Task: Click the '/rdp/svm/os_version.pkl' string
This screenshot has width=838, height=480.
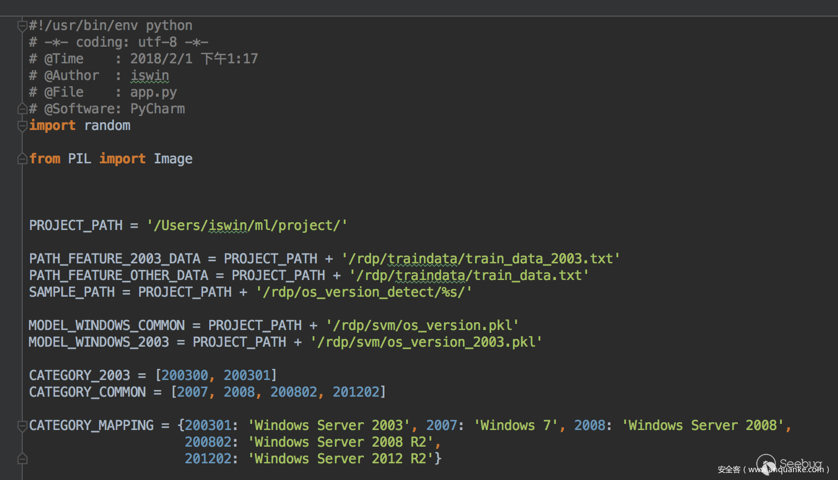Action: pyautogui.click(x=422, y=326)
